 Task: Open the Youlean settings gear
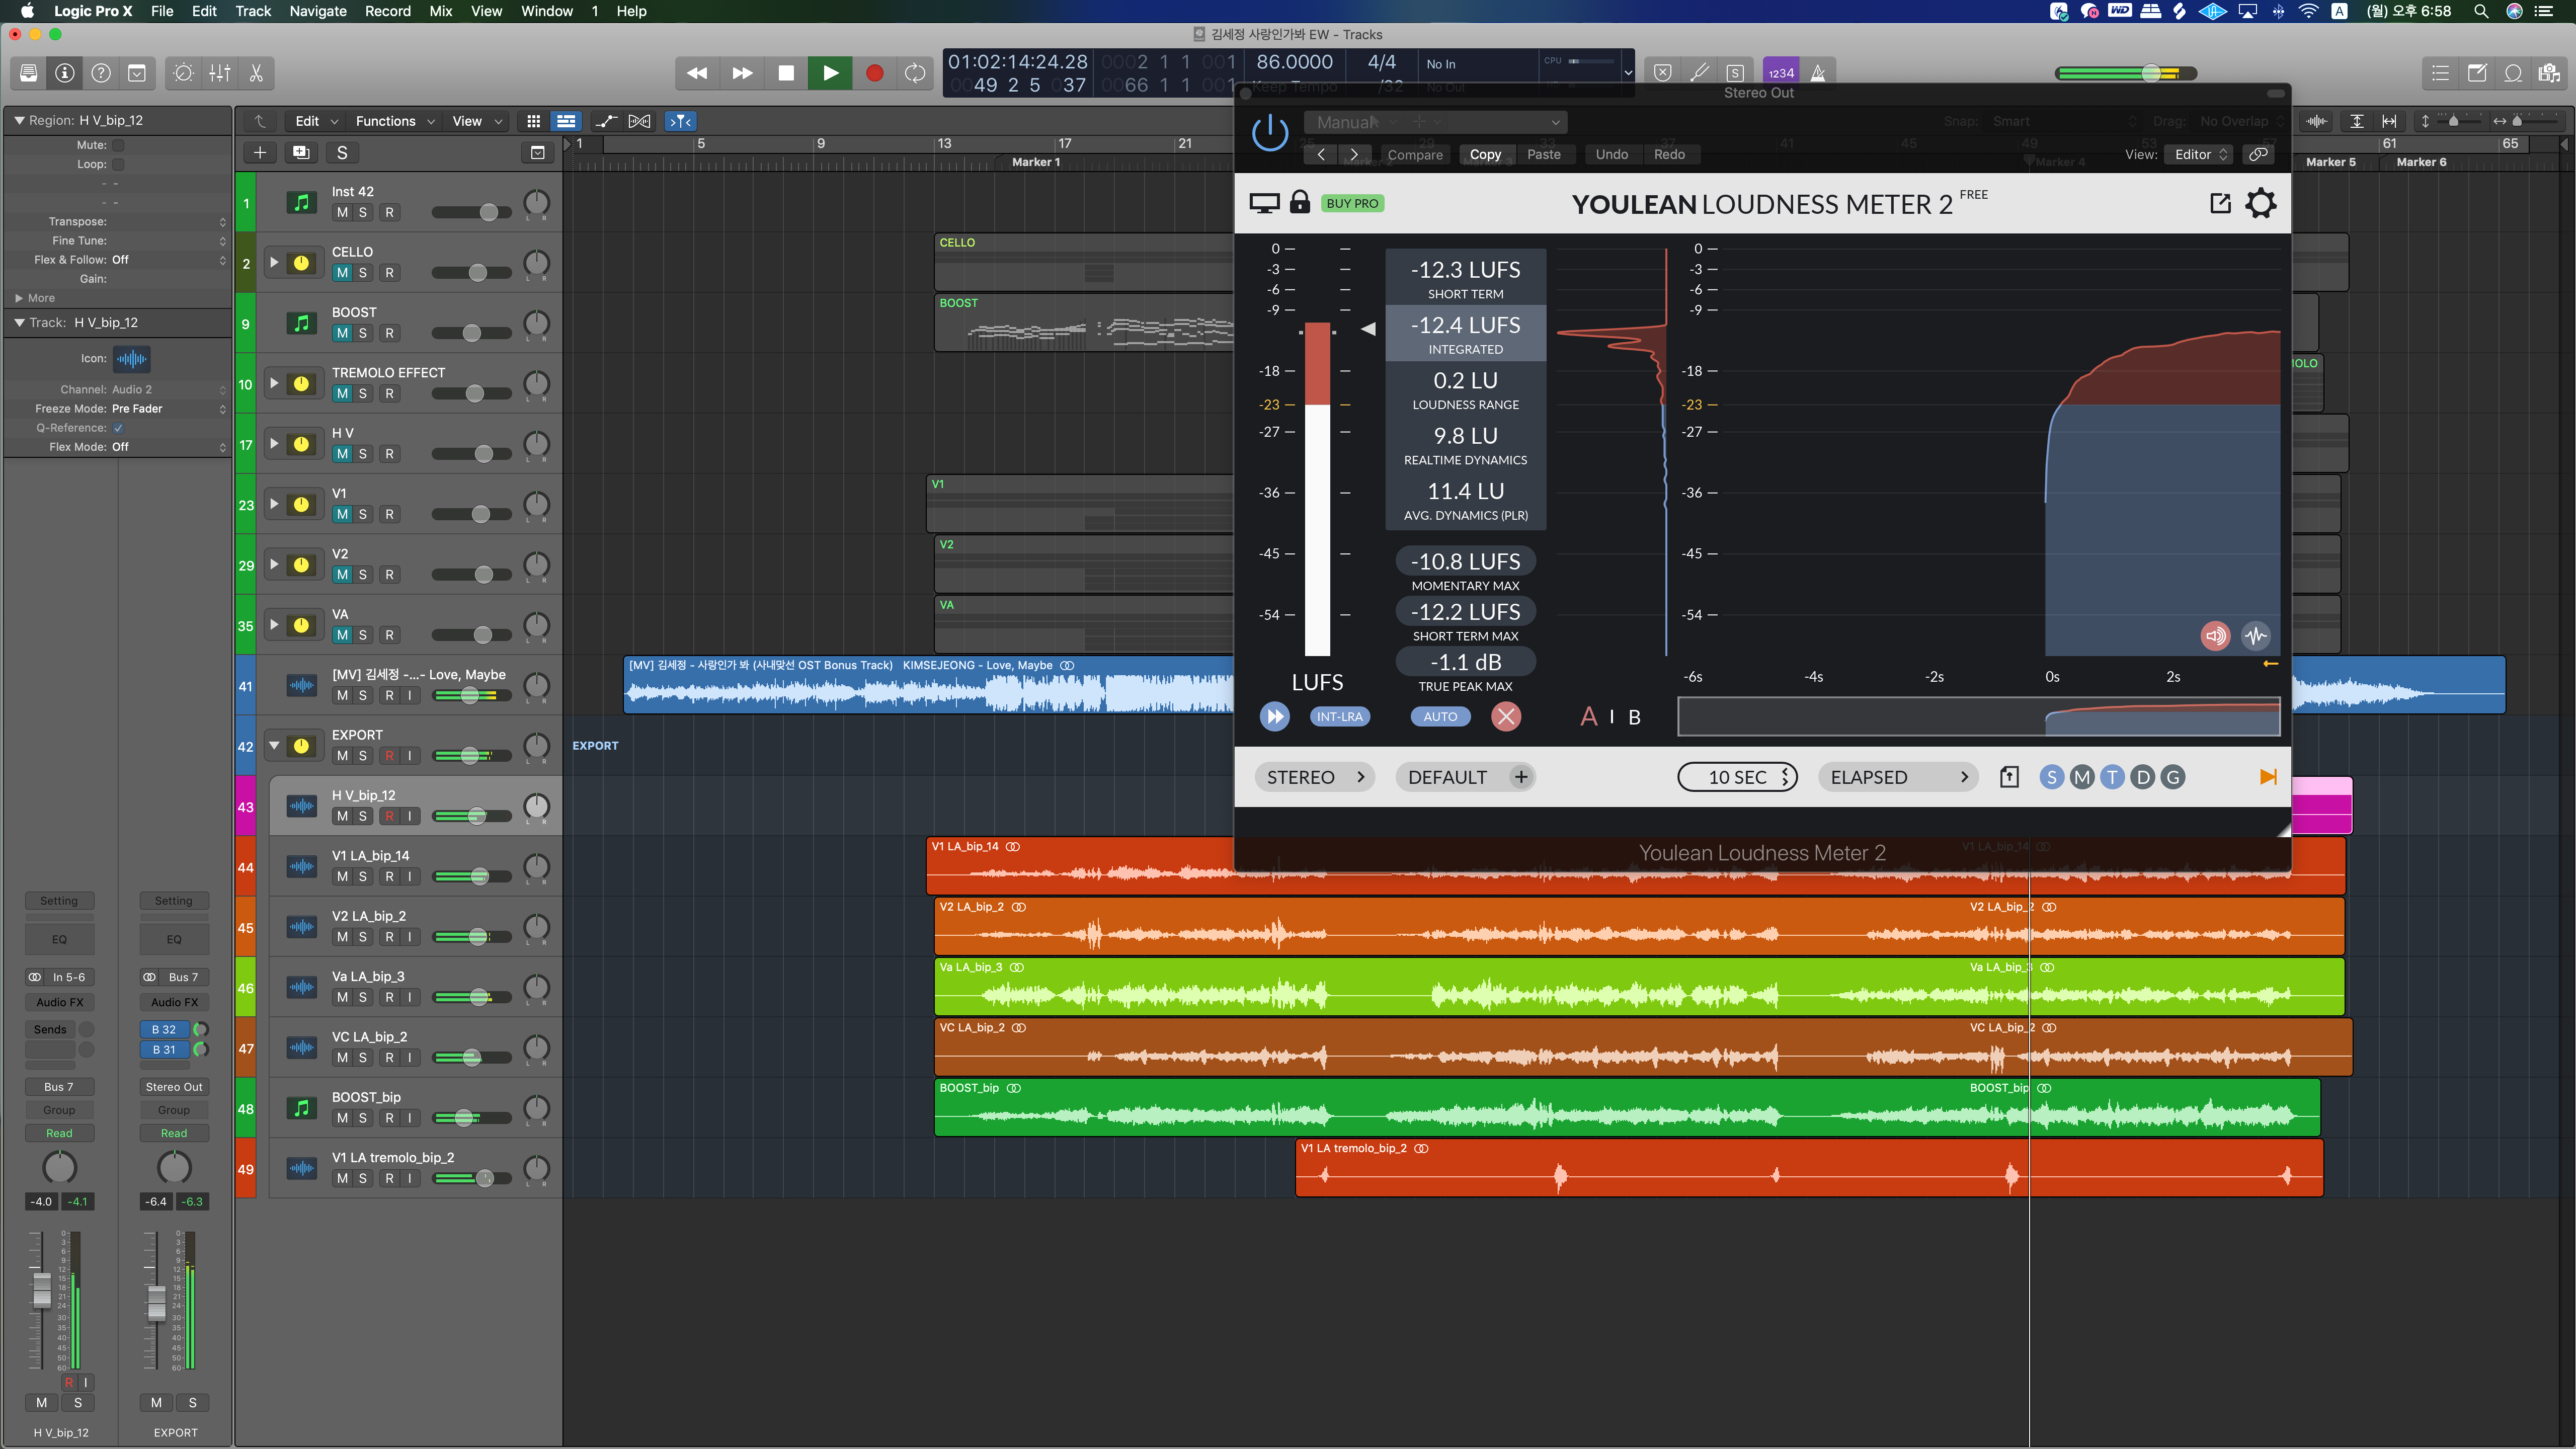pos(2260,204)
